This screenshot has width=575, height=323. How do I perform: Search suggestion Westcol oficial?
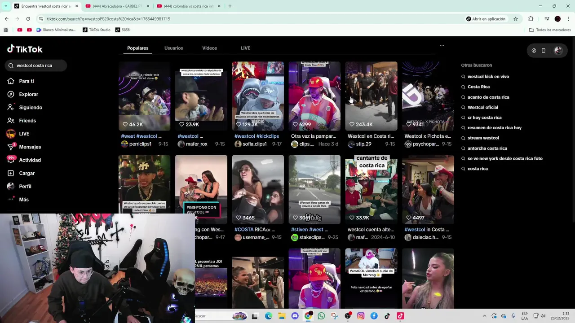tap(483, 108)
